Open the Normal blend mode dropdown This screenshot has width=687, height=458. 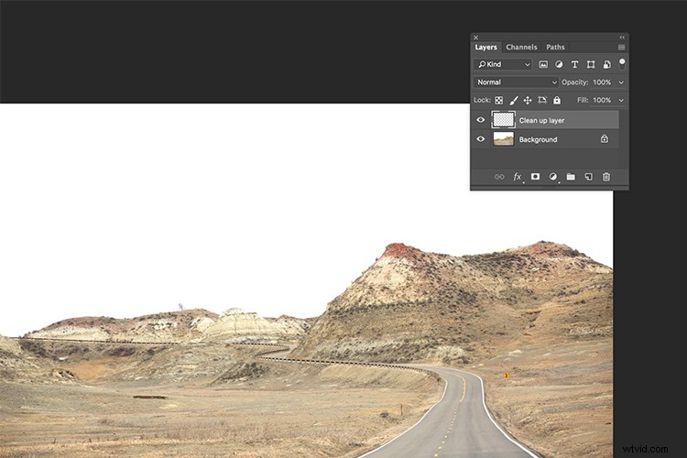pos(516,82)
